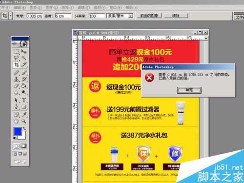Select the Clone Stamp tool

point(16,79)
